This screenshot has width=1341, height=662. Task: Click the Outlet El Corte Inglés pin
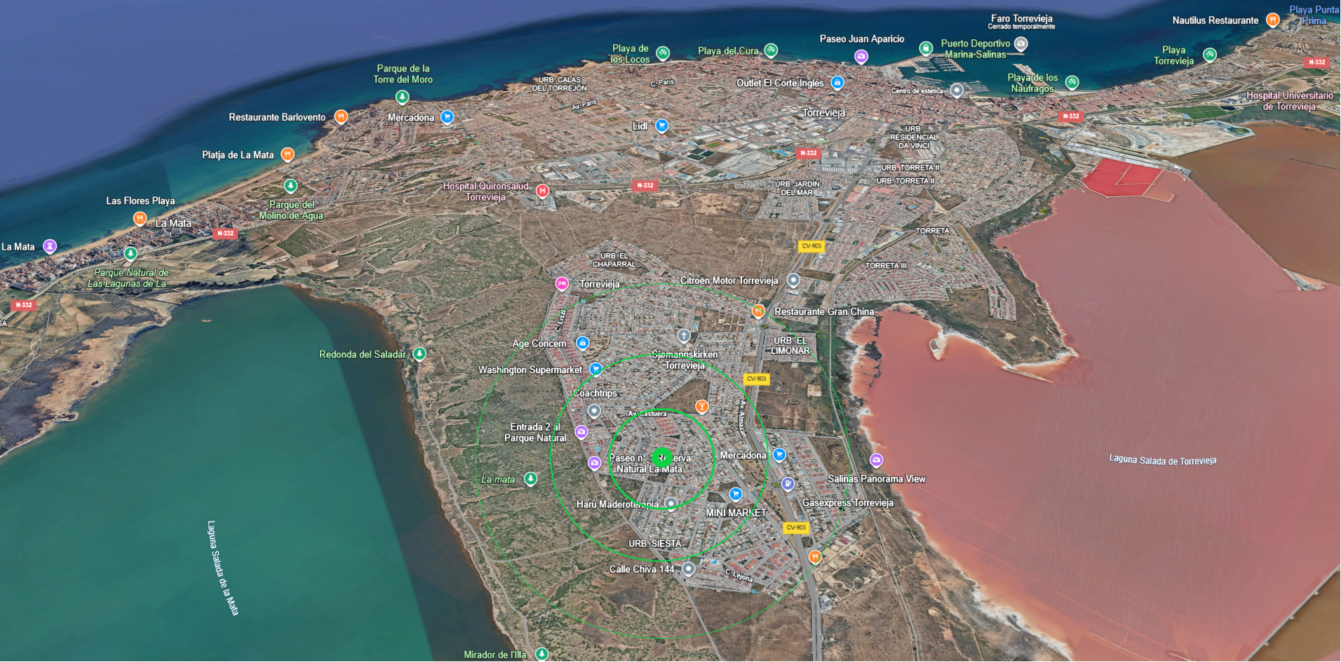pyautogui.click(x=837, y=82)
